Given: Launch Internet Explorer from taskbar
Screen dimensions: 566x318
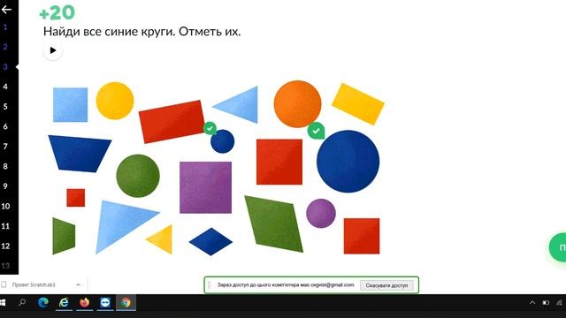Looking at the screenshot, I should [x=64, y=302].
